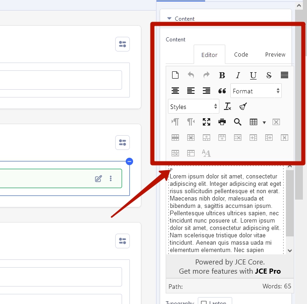This screenshot has width=307, height=304.
Task: Open the JCE Pro link
Action: tap(268, 271)
